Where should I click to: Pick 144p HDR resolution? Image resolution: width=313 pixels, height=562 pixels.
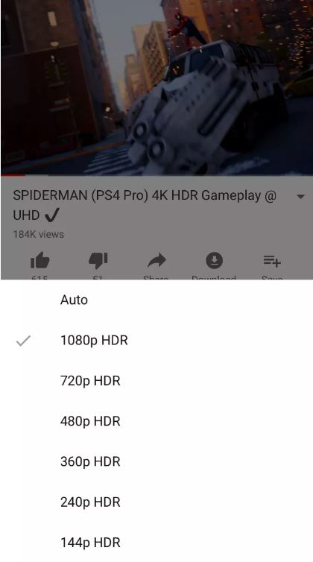[x=156, y=543]
